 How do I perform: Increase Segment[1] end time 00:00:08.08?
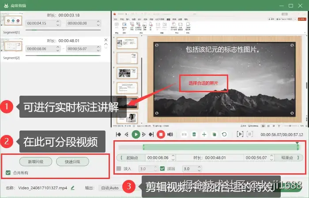(98, 22)
